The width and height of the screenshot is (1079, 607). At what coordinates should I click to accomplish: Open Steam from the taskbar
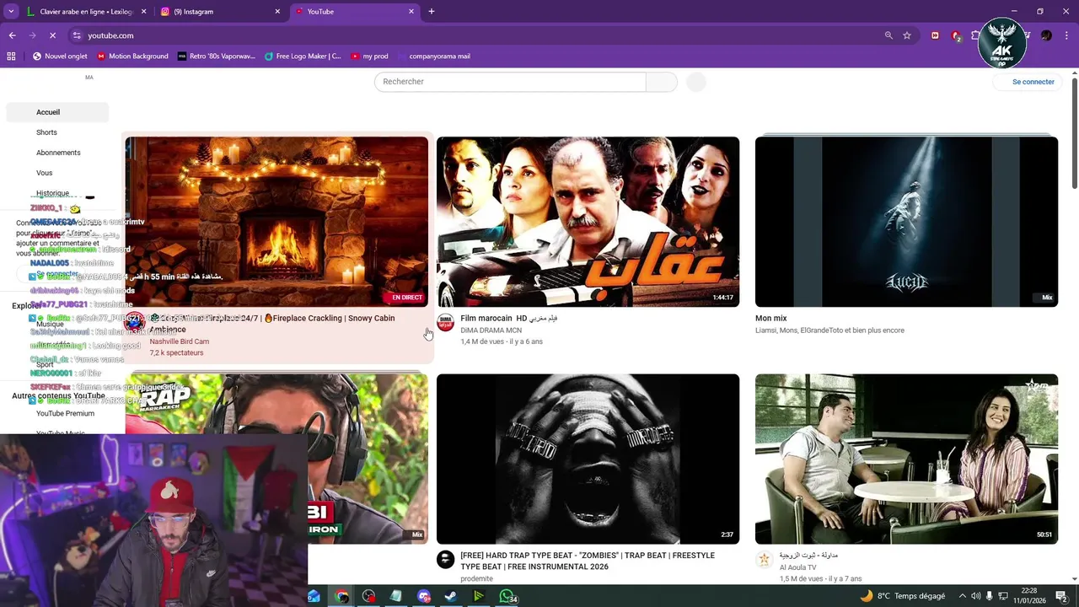[x=451, y=596]
